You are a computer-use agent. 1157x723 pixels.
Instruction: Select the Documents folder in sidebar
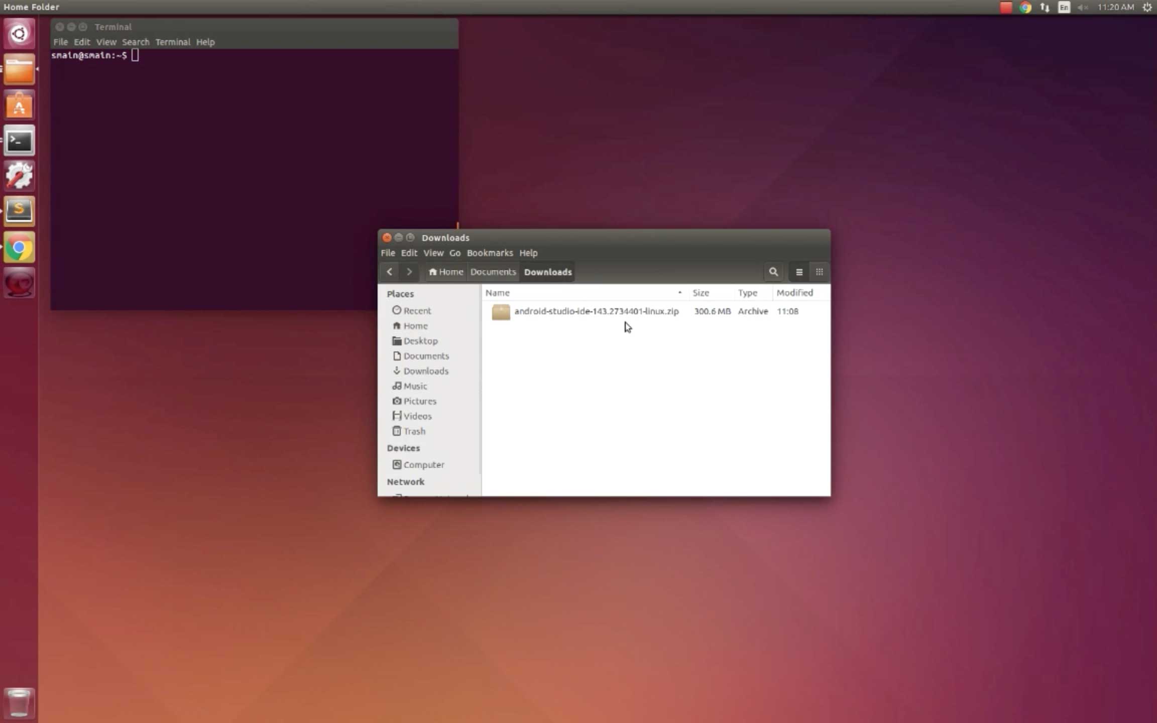pyautogui.click(x=426, y=355)
